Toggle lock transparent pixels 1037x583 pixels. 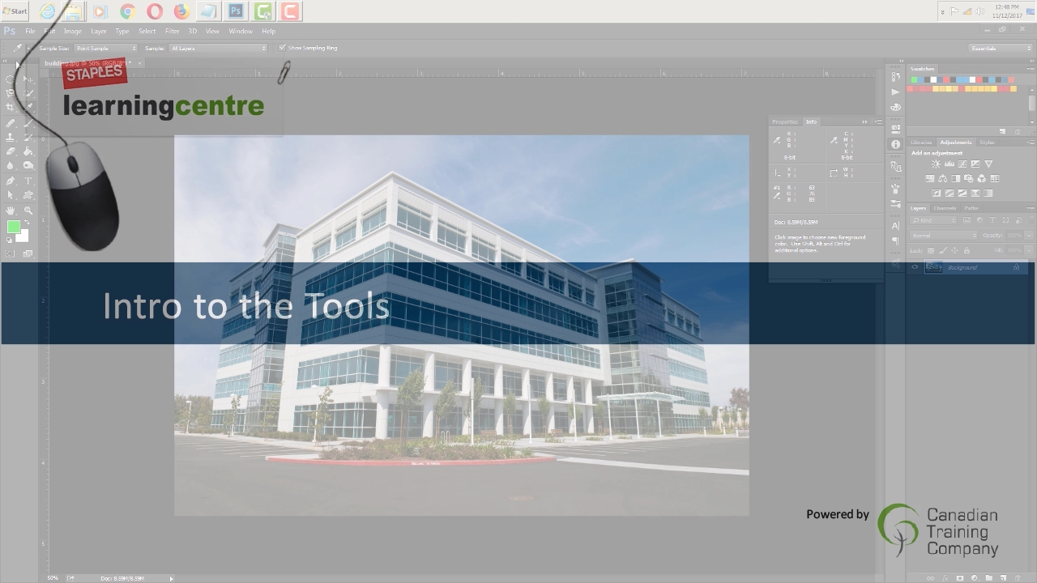931,250
